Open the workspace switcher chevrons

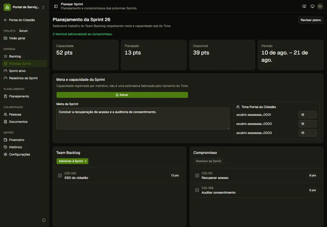pyautogui.click(x=43, y=7)
